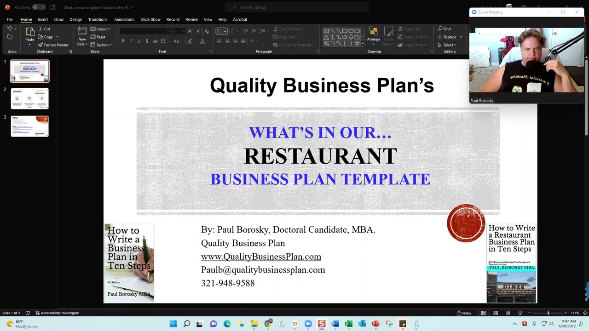Image resolution: width=589 pixels, height=331 pixels.
Task: Expand the shapes gallery More arrow
Action: point(363,43)
